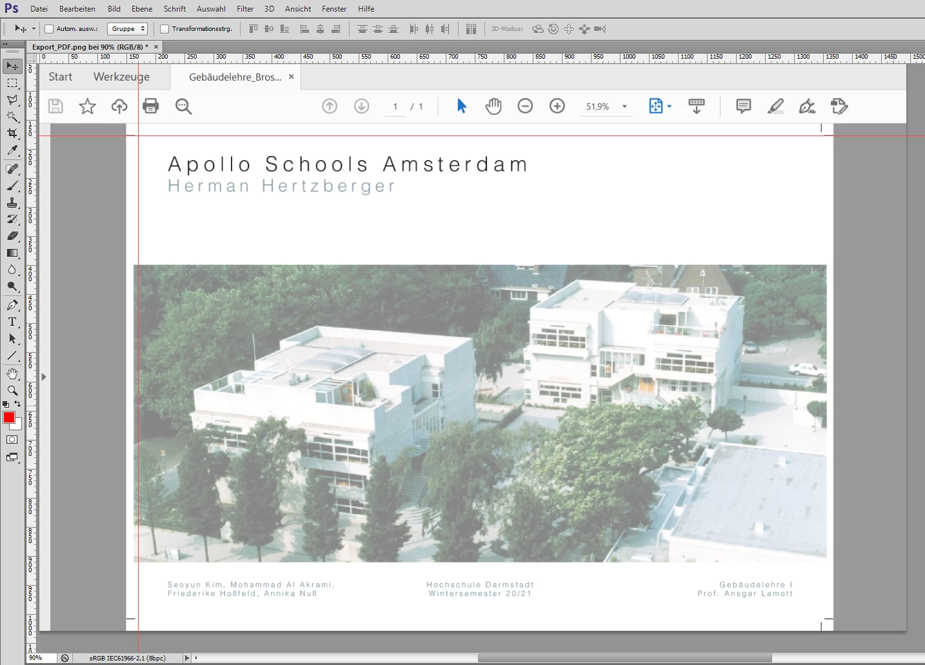Click the 3D camera zoom icon
This screenshot has height=665, width=925.
pos(600,29)
